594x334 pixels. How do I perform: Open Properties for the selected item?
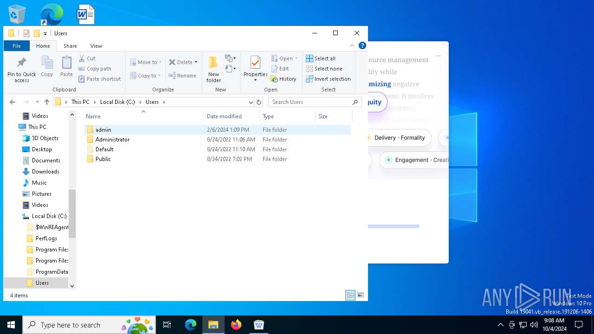tap(255, 69)
